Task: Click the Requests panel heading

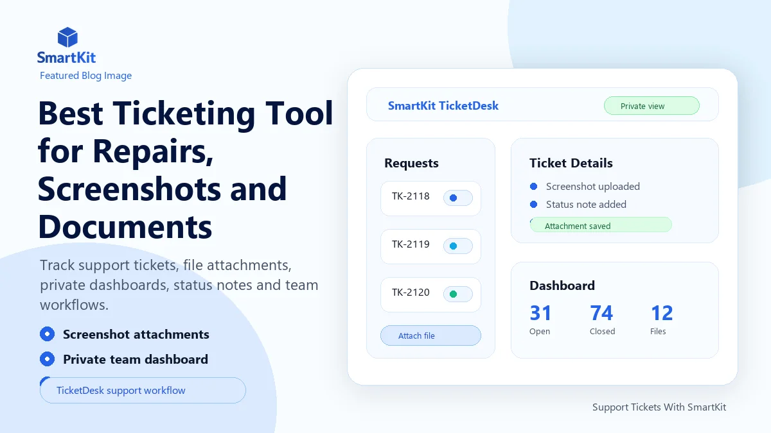Action: tap(411, 163)
